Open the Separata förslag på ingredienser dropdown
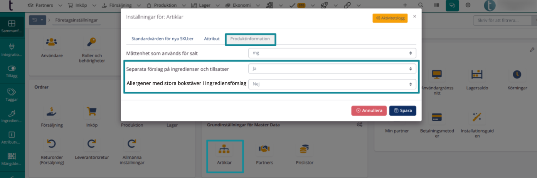This screenshot has width=537, height=178. tap(332, 69)
